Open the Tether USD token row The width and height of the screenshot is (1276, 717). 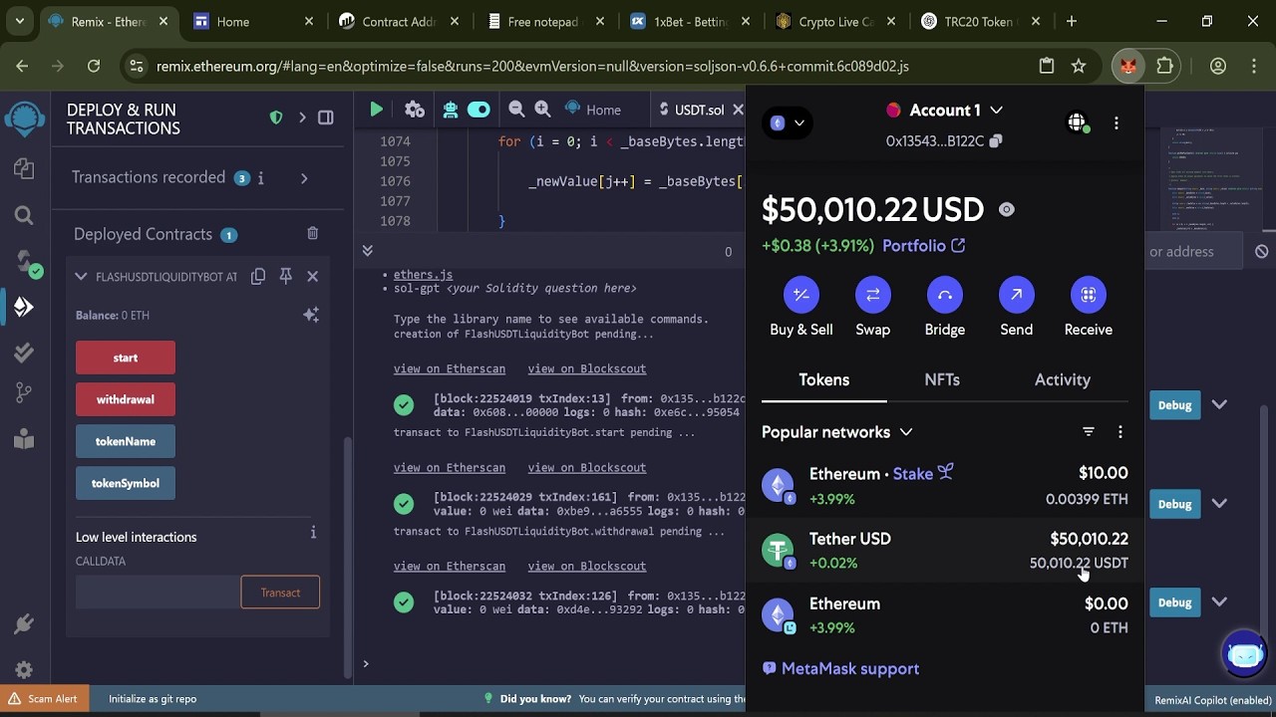click(945, 551)
